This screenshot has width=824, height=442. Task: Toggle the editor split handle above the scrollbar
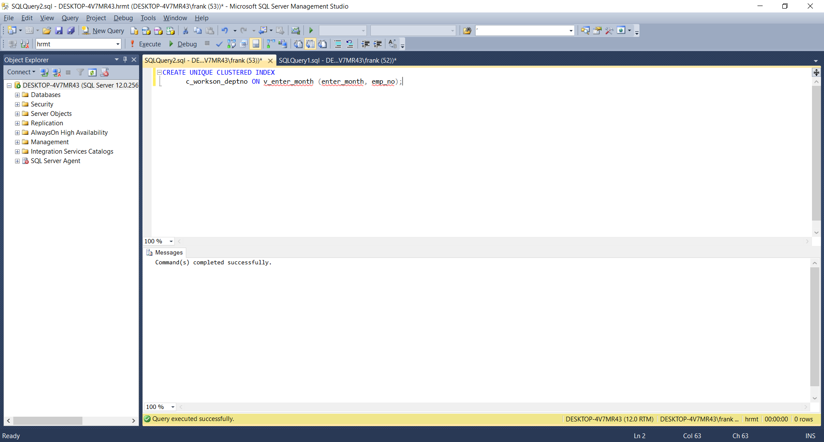[x=816, y=73]
